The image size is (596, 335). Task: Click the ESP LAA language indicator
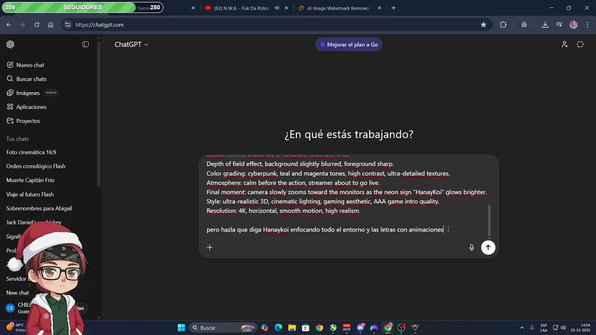pyautogui.click(x=544, y=328)
